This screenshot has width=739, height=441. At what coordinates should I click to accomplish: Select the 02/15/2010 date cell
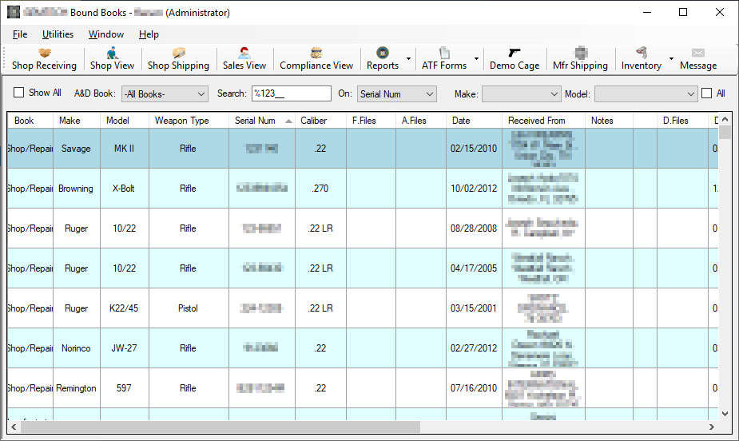[x=474, y=149]
